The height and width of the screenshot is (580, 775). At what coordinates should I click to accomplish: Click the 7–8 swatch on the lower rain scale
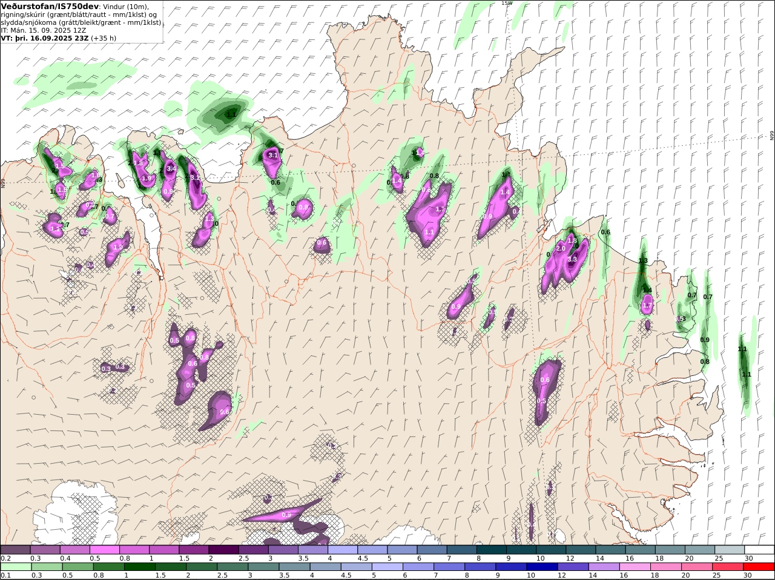coord(449,567)
